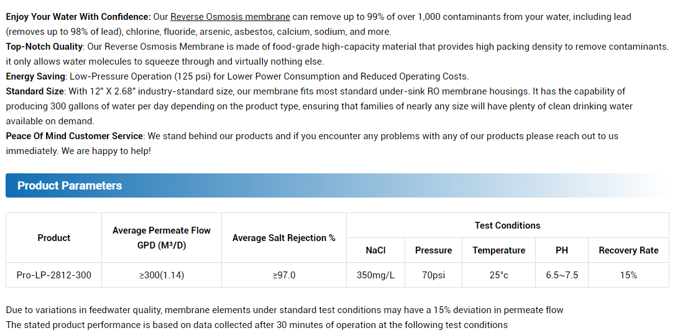Viewport: 693px width, 333px height.
Task: Select the 6.5~7.5 PH value
Action: pyautogui.click(x=562, y=275)
